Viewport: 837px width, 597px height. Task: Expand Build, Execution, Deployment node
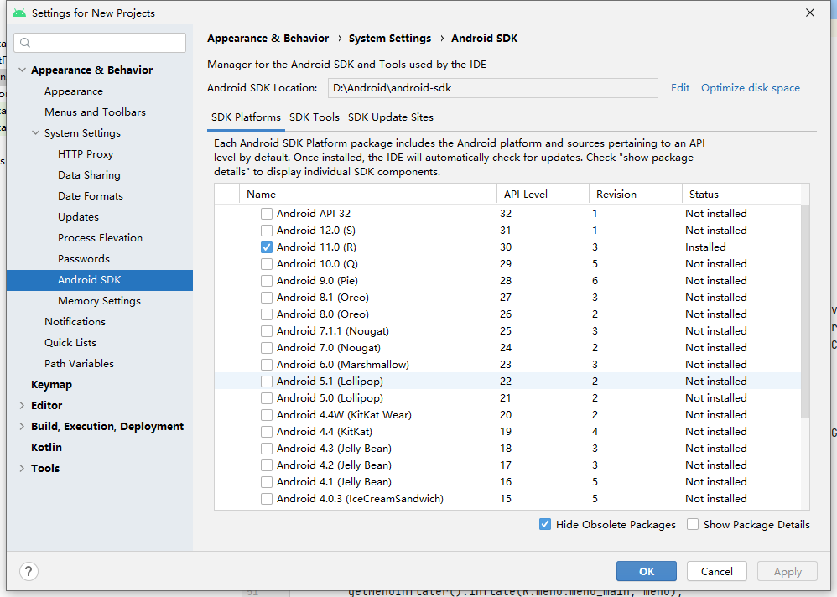coord(22,426)
